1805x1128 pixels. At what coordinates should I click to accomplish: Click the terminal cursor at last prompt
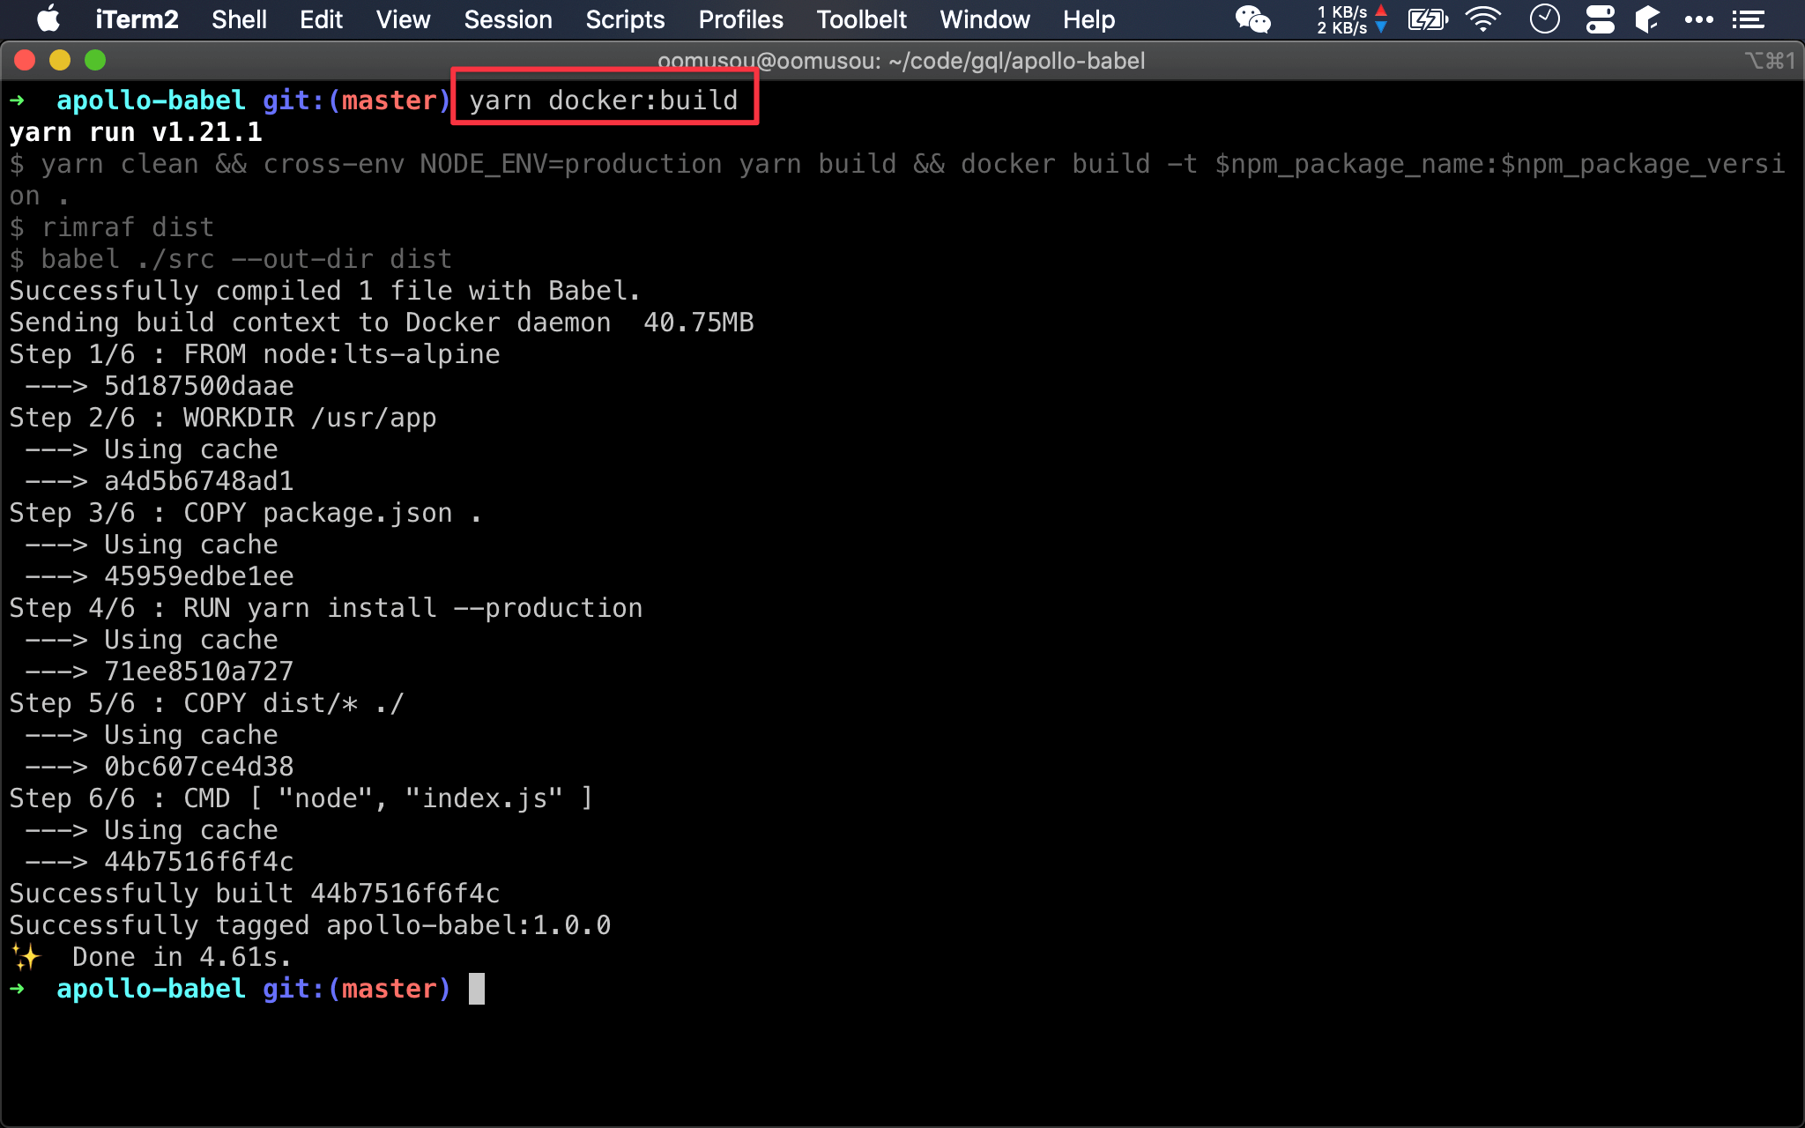(x=476, y=989)
